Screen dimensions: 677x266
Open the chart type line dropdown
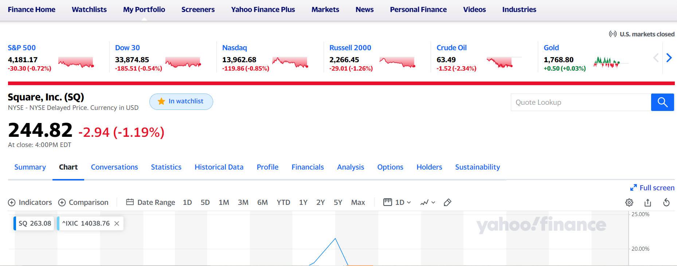[428, 202]
